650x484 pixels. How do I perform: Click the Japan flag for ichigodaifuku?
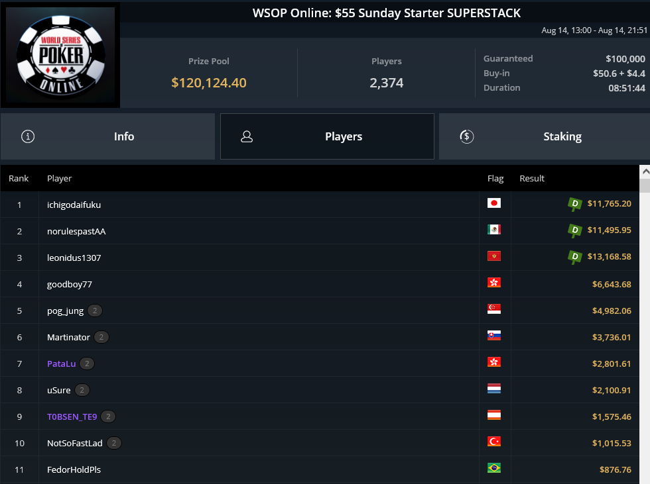coord(494,203)
